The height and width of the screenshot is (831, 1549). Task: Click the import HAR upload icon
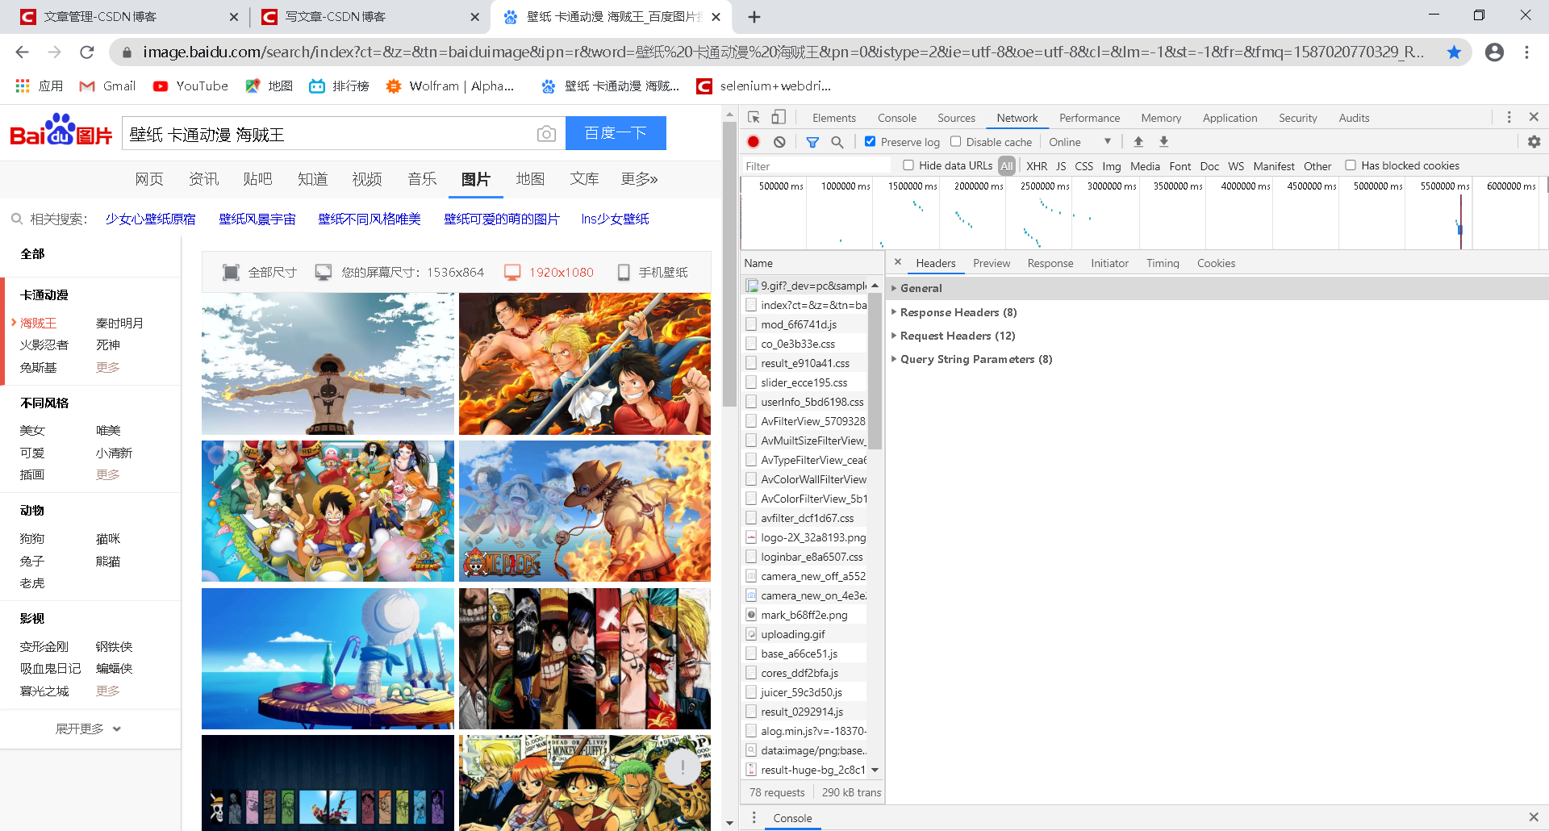1138,141
